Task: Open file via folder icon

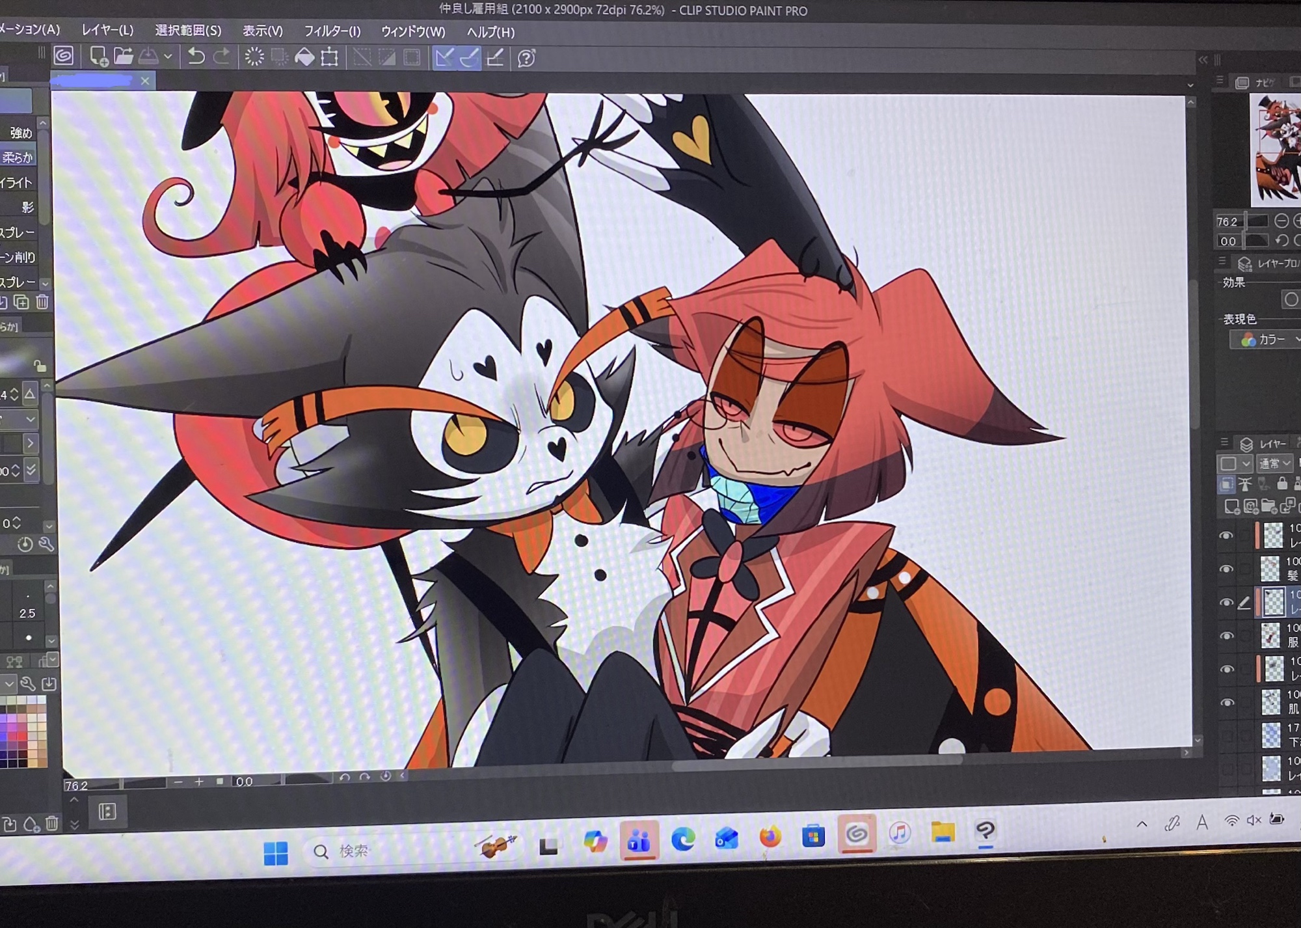Action: 123,57
